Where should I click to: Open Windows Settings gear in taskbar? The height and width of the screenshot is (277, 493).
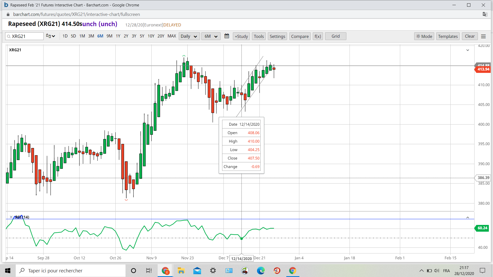click(213, 271)
